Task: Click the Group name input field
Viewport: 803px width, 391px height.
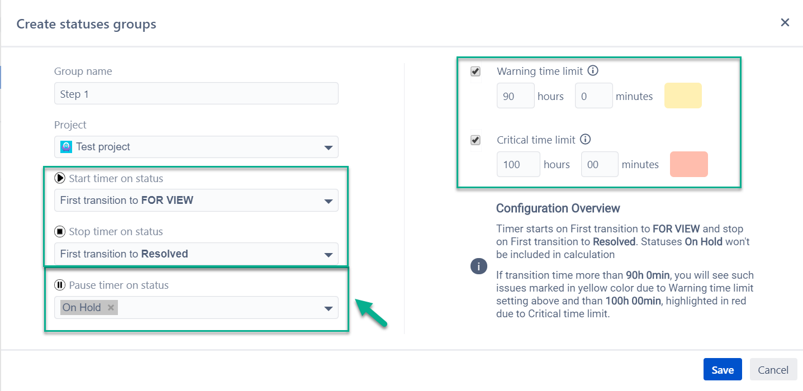Action: point(196,93)
